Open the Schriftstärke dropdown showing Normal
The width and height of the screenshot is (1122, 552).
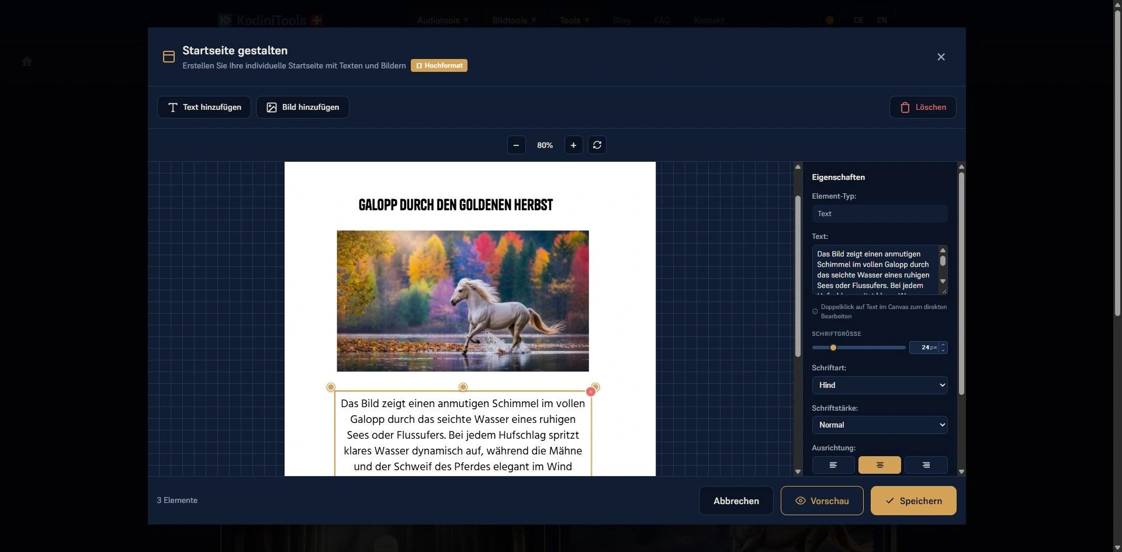pos(879,425)
